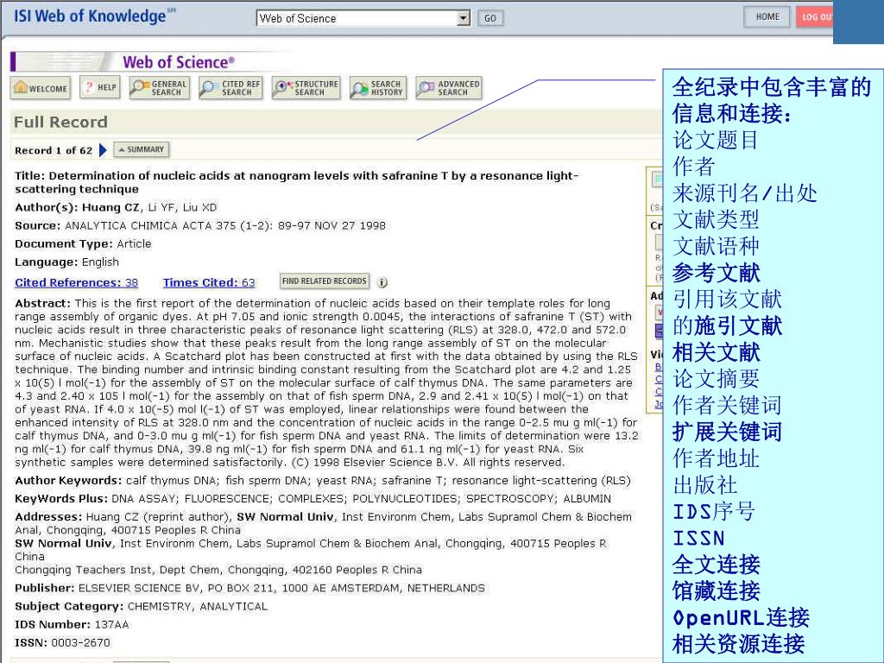Open Advanced Search
This screenshot has height=663, width=884.
(x=448, y=88)
